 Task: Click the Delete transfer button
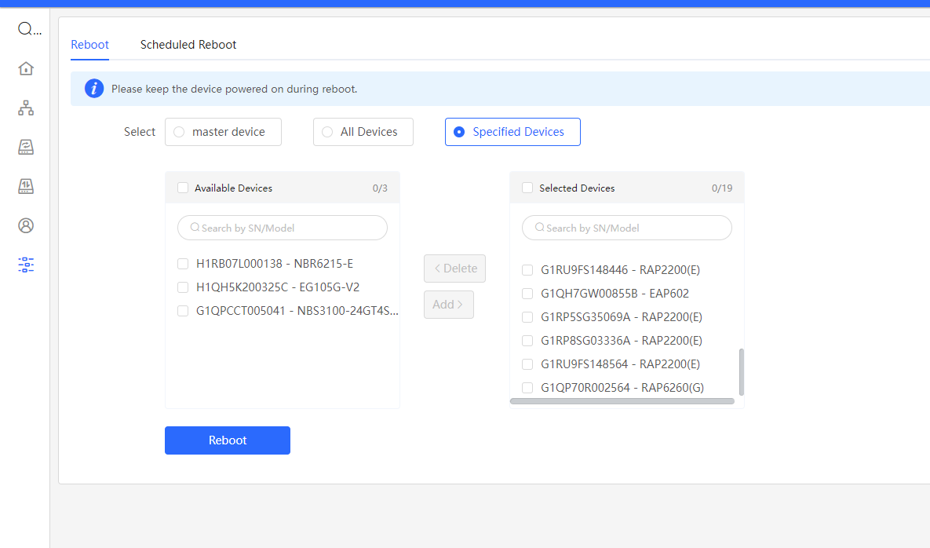[454, 269]
